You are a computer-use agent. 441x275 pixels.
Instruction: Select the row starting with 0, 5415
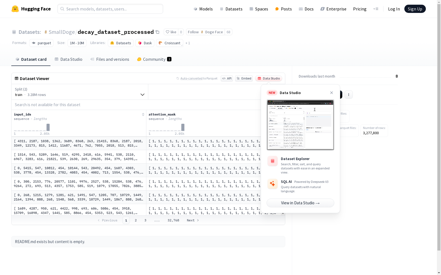[136, 170]
